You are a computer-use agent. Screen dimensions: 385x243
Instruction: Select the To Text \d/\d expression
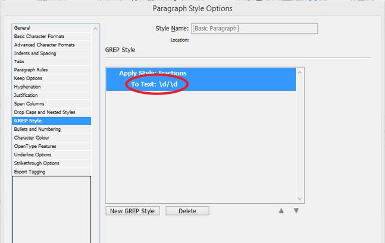pyautogui.click(x=154, y=84)
